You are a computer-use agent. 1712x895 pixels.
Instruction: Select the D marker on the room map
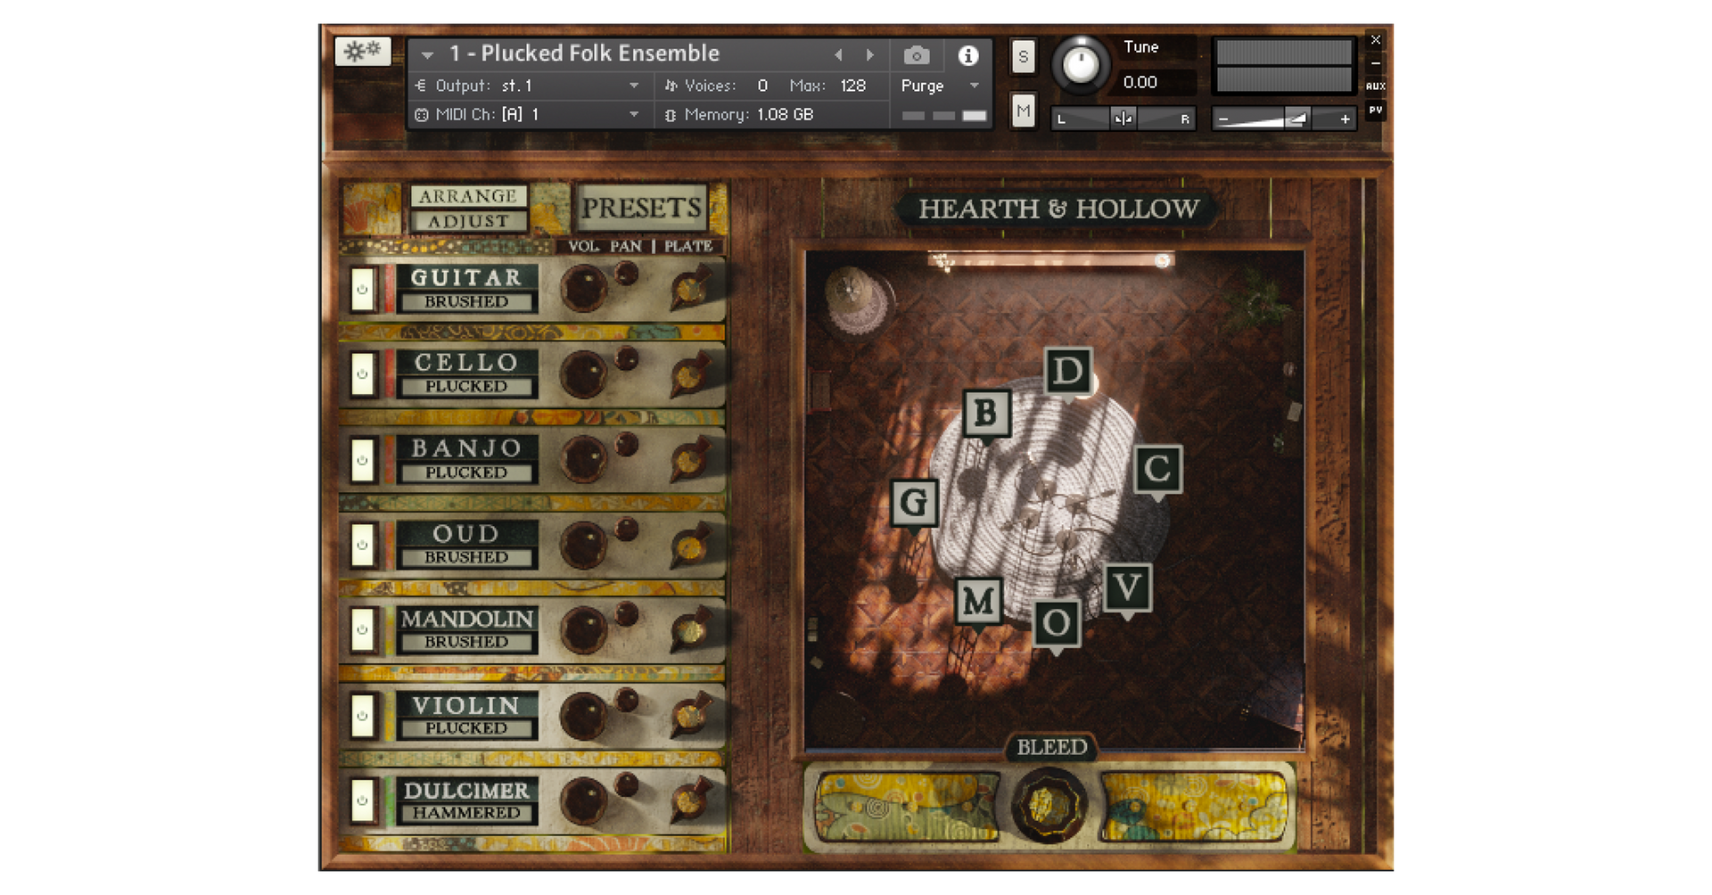click(x=1067, y=371)
